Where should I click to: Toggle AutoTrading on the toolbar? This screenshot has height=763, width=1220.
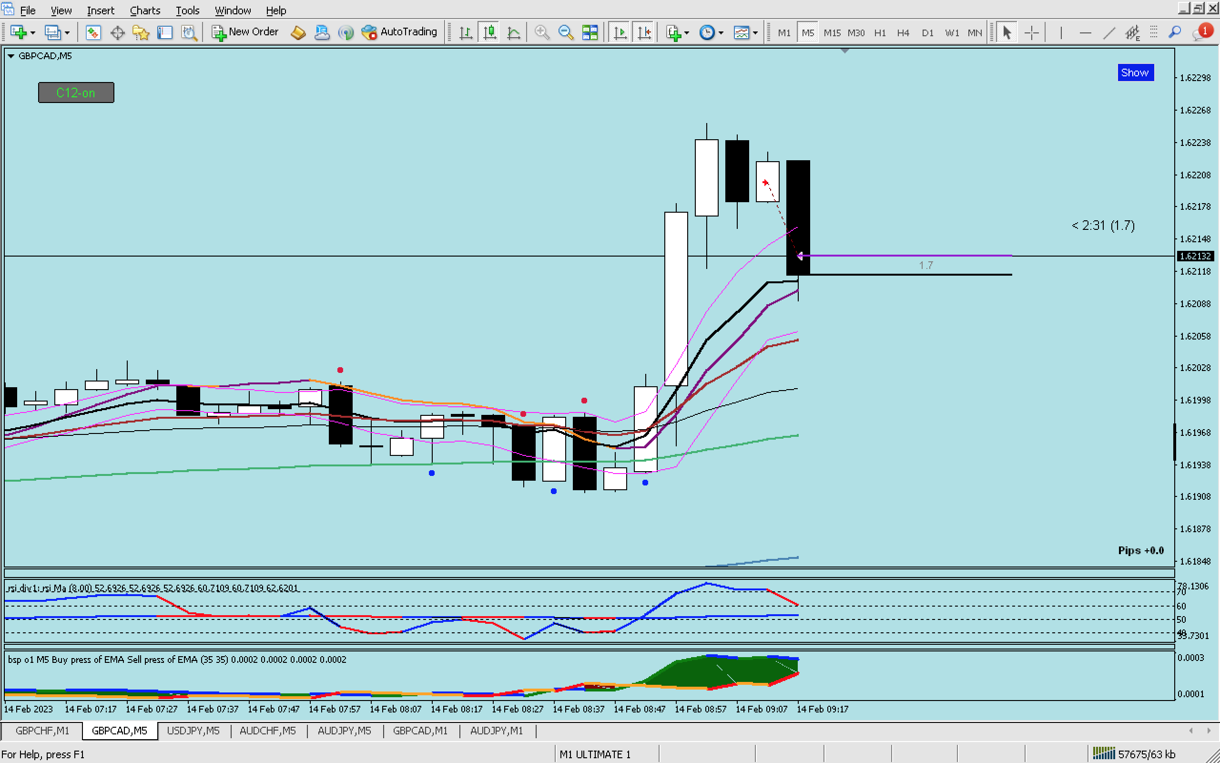click(399, 32)
